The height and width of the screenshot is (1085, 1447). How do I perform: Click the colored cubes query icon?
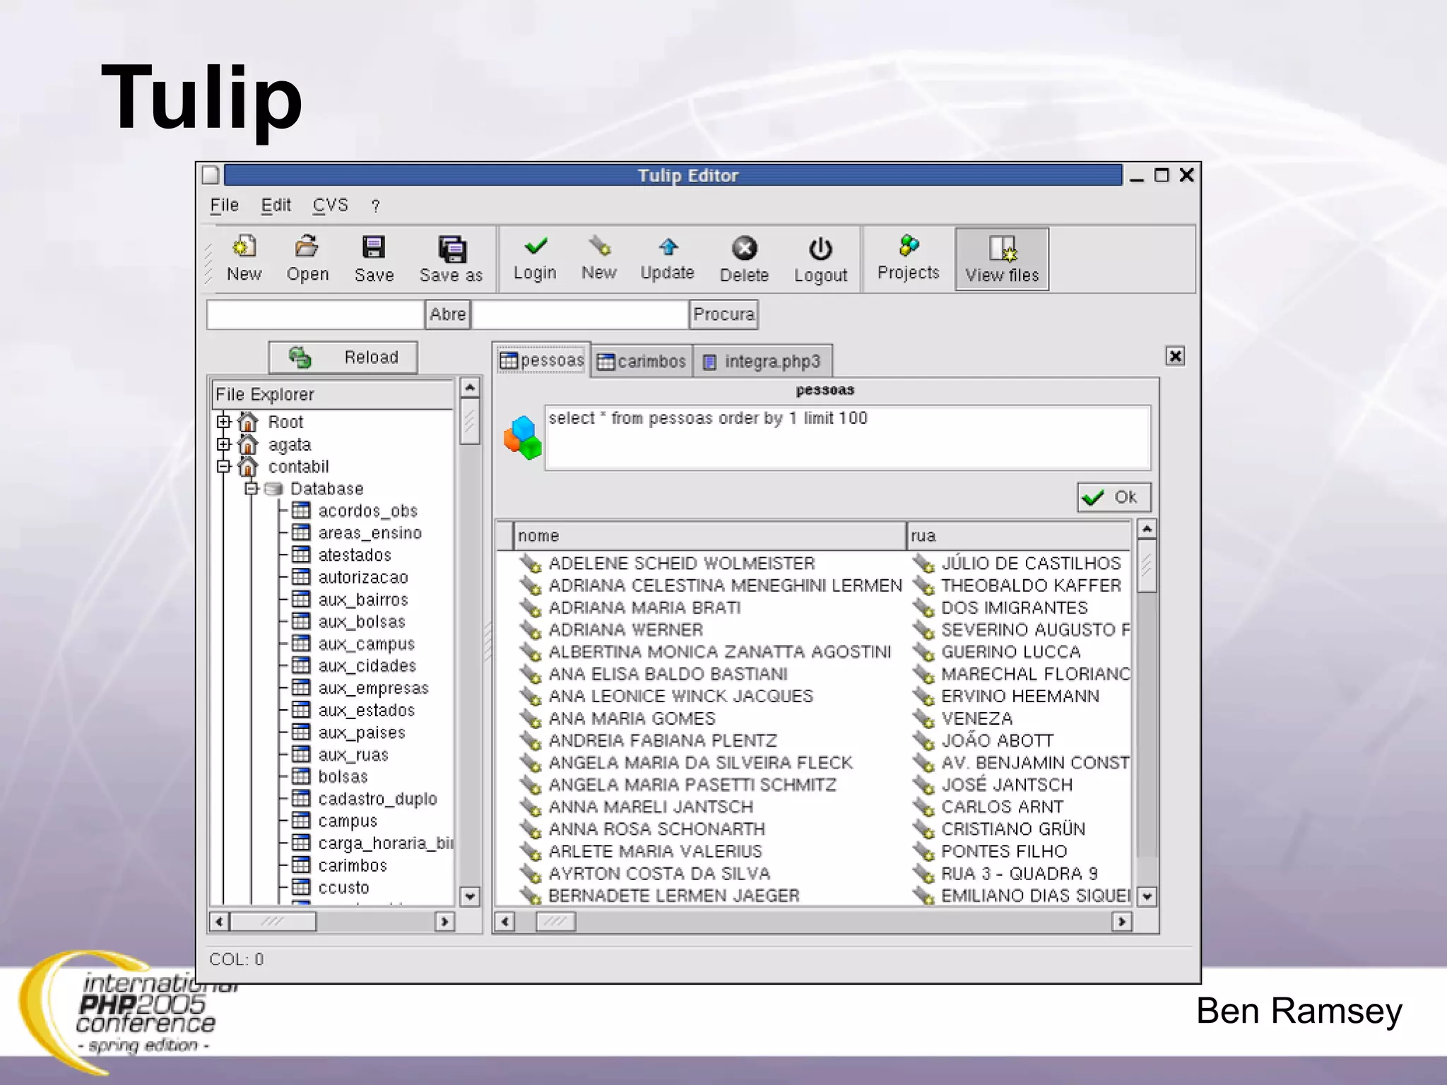tap(523, 437)
